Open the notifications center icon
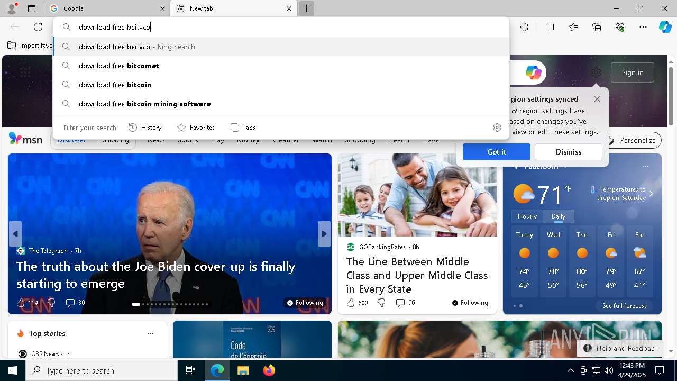677x381 pixels. click(660, 370)
